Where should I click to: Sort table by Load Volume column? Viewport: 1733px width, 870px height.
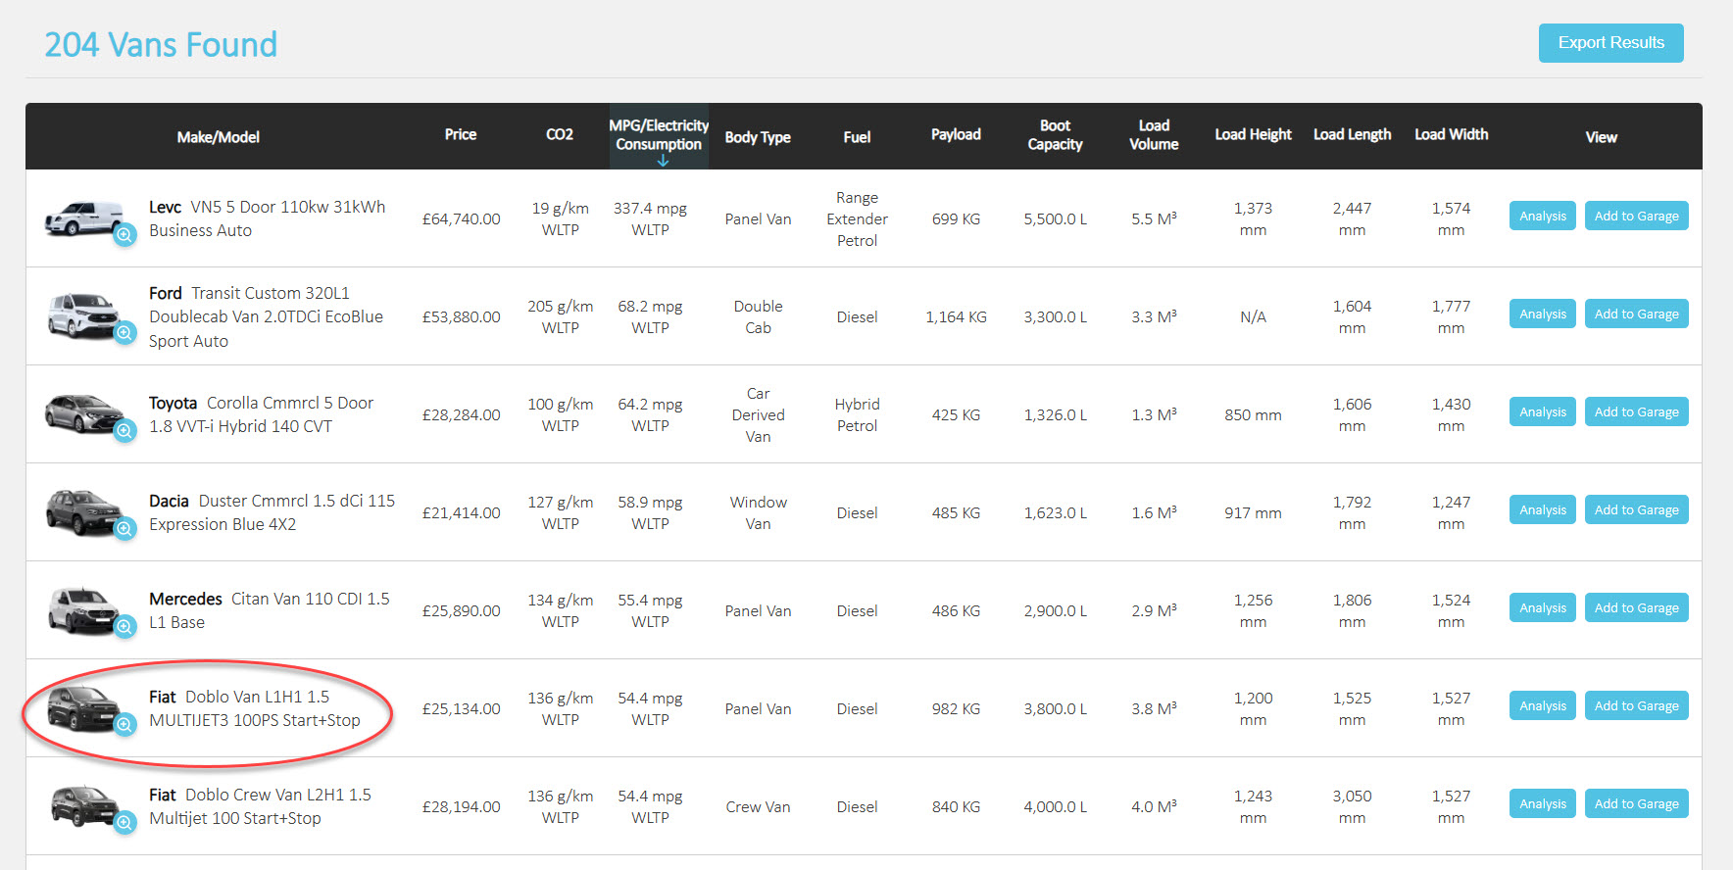pos(1154,135)
